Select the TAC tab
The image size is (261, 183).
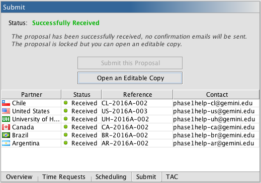[x=172, y=176]
